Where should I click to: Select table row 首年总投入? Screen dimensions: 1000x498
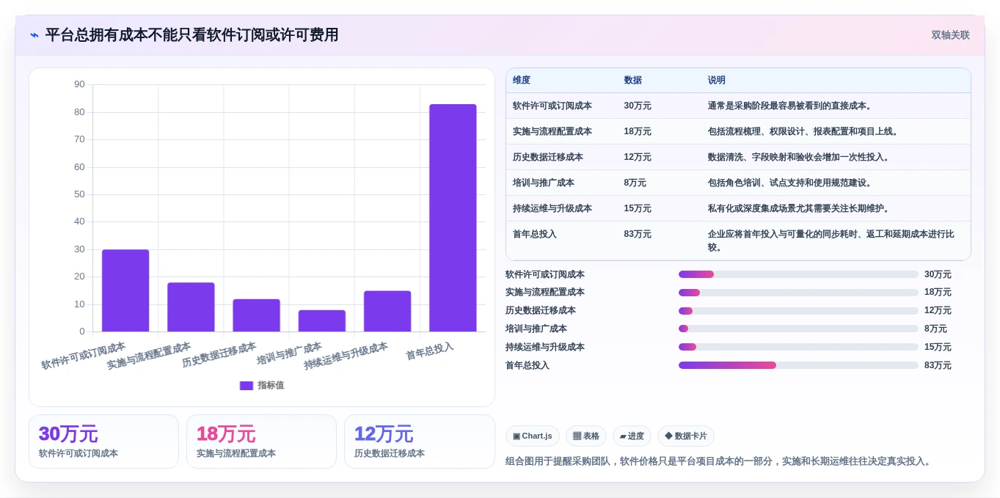pyautogui.click(x=738, y=241)
